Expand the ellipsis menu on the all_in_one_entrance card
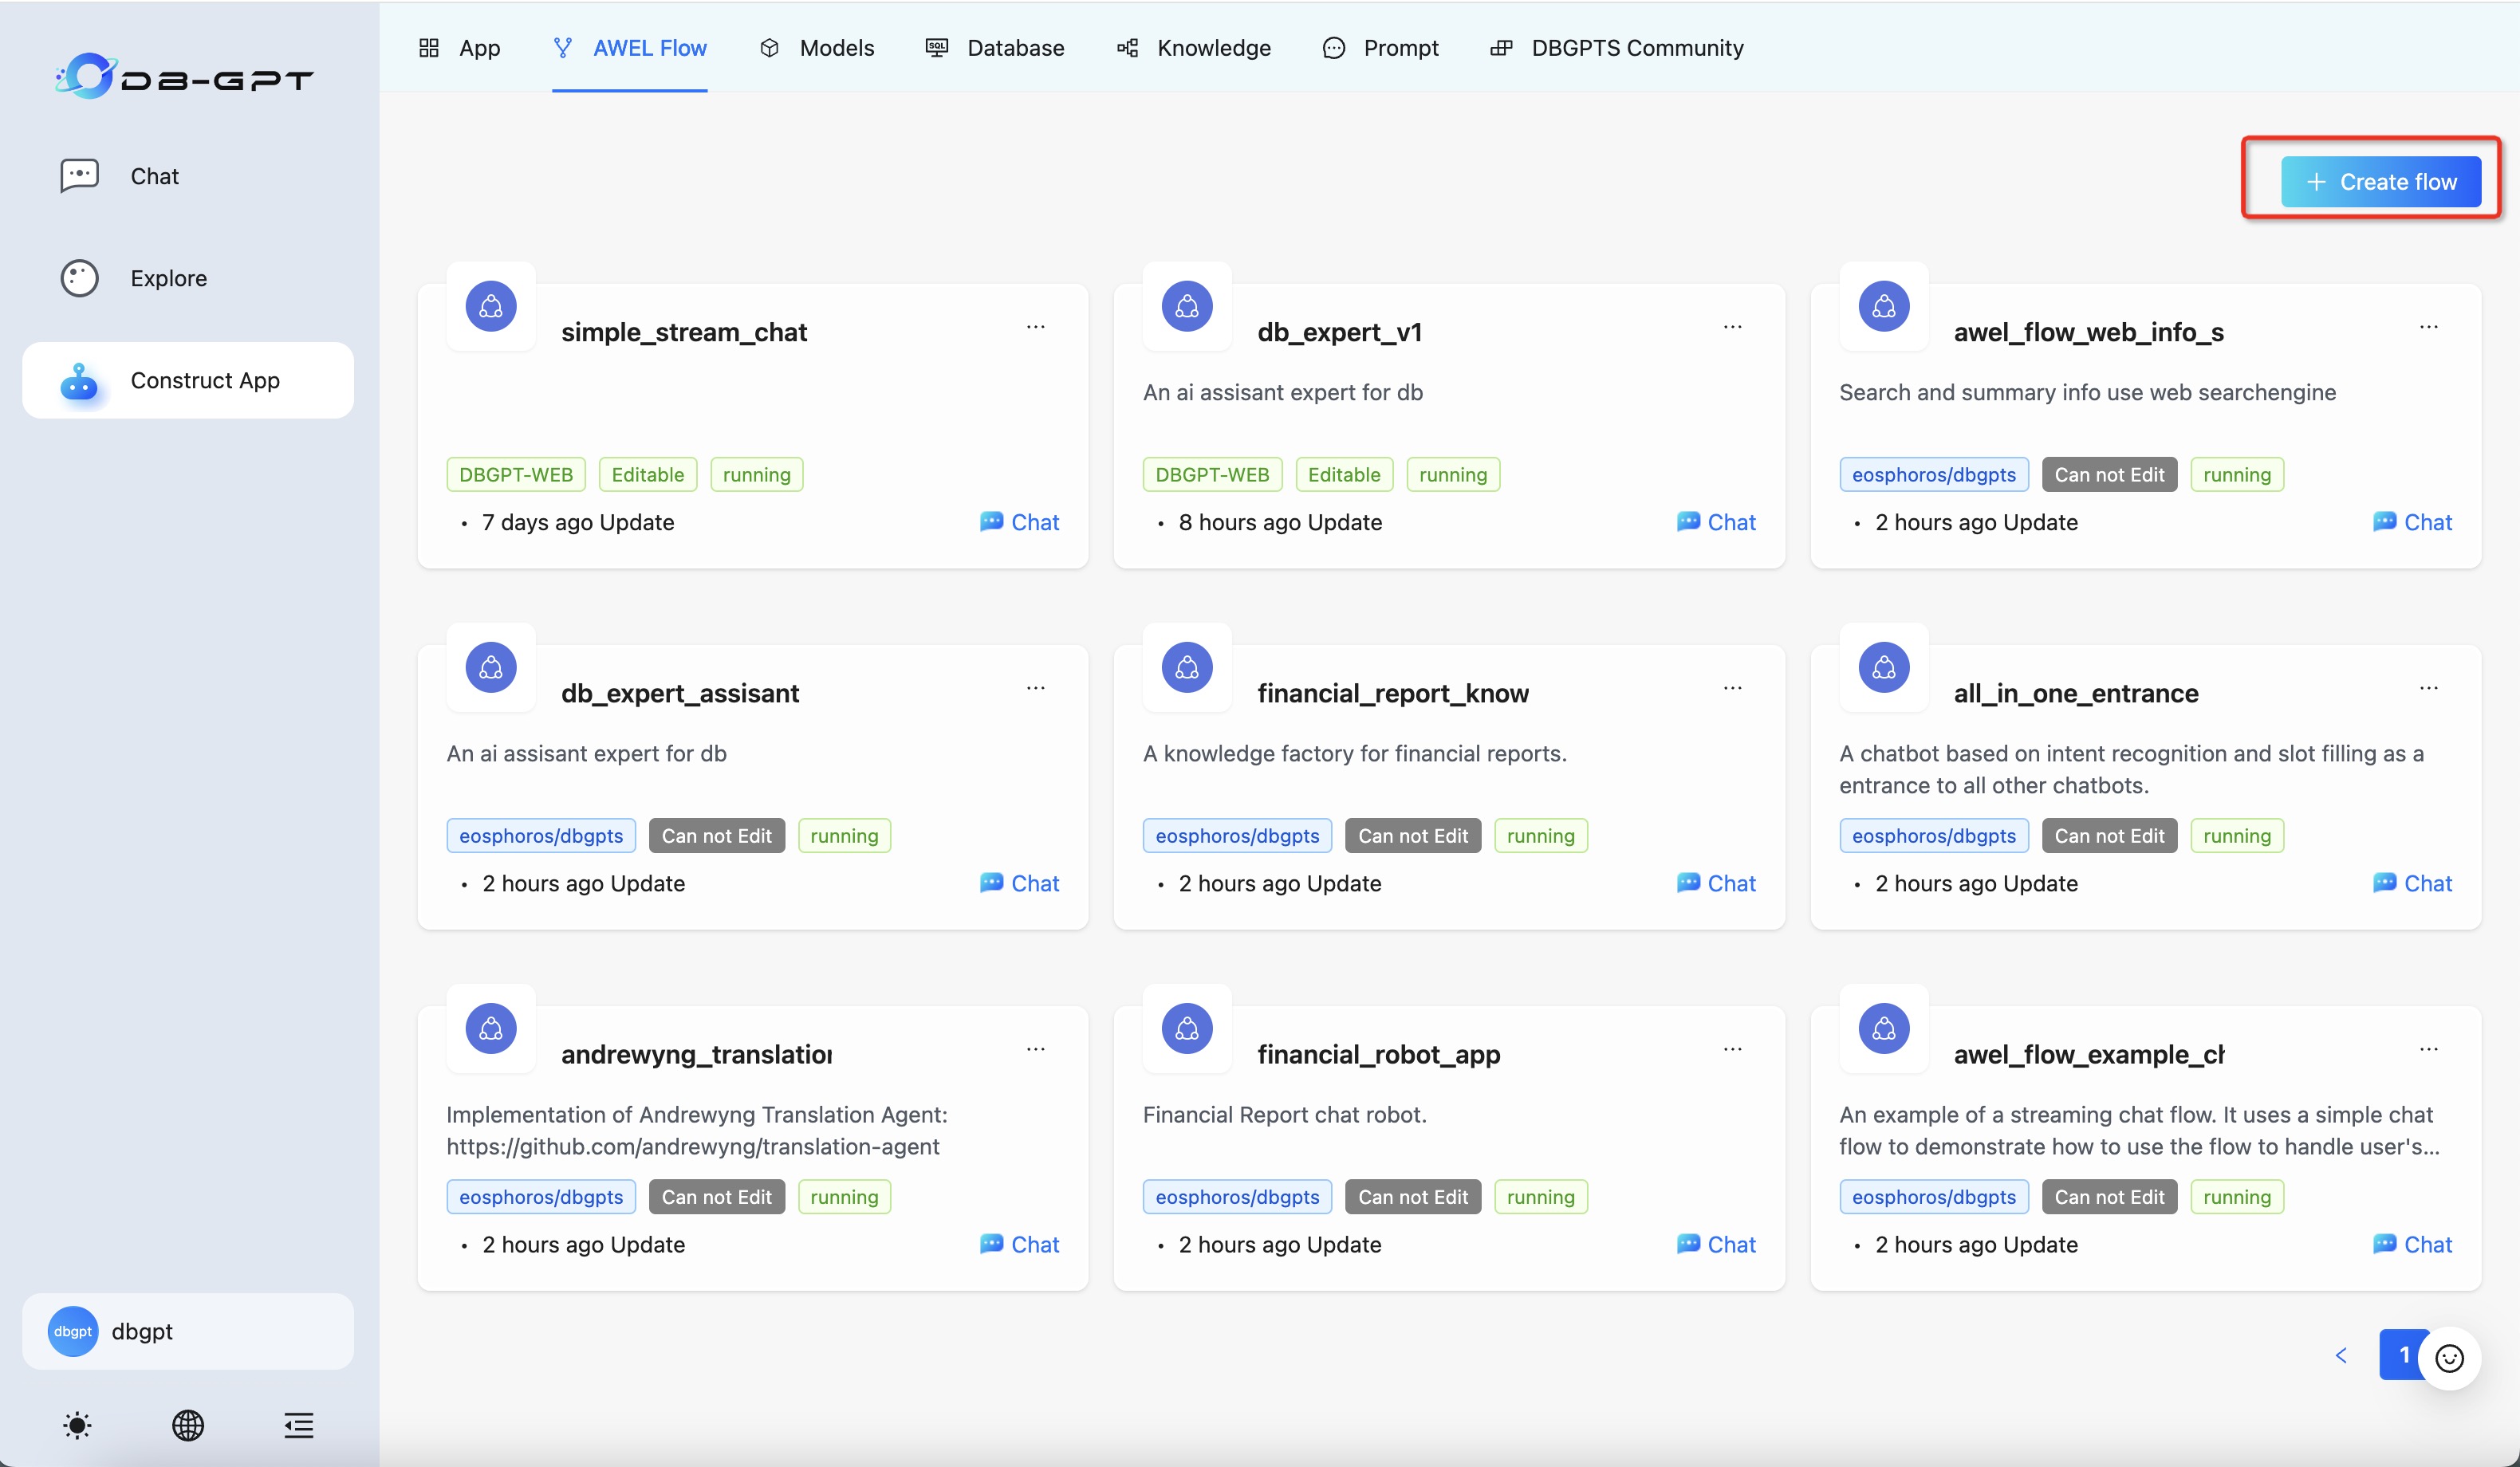2520x1467 pixels. click(2428, 688)
